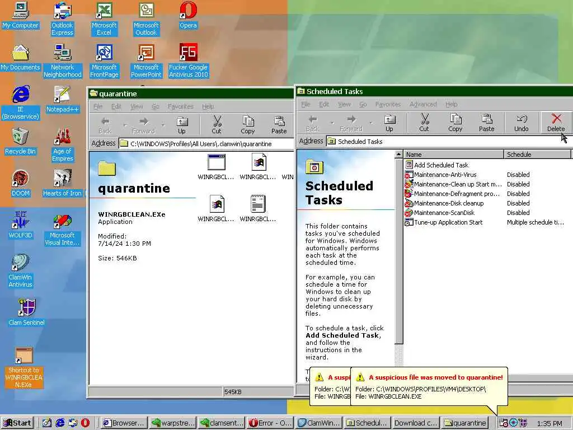Switch to the Error - O... Opera taskbar button

click(270, 423)
